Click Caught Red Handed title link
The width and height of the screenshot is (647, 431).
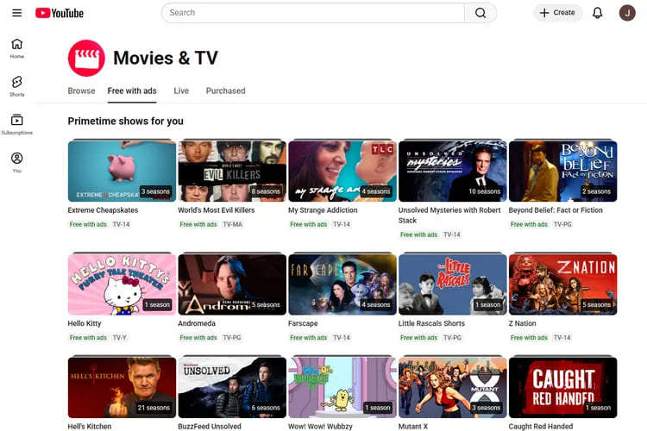click(x=541, y=426)
